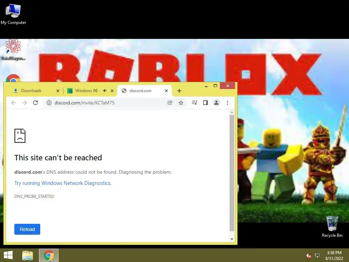Close the Chrome window with red X
Image resolution: width=349 pixels, height=262 pixels.
tap(227, 86)
